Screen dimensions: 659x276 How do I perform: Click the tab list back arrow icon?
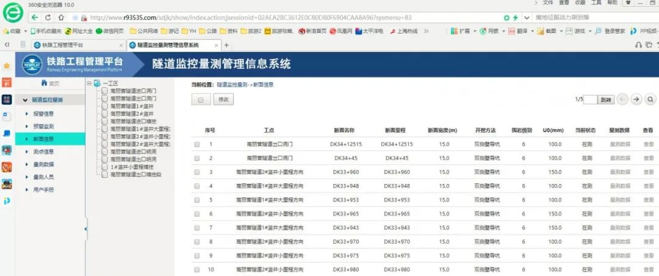click(7, 44)
